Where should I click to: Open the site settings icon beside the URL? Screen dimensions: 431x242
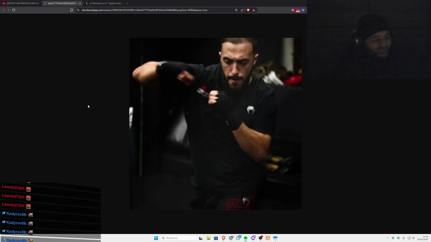(78, 10)
